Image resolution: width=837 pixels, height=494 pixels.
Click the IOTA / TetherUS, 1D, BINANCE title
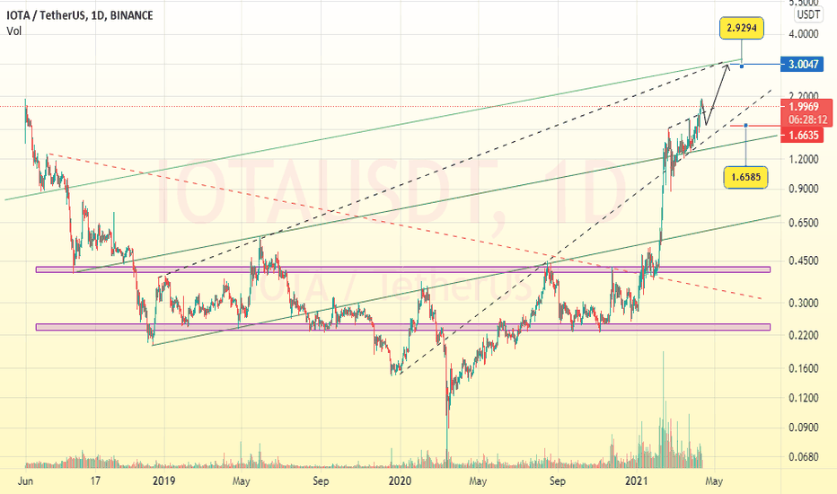(x=80, y=15)
